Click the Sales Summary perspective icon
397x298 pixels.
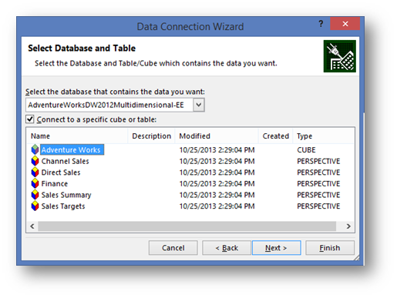[x=35, y=195]
